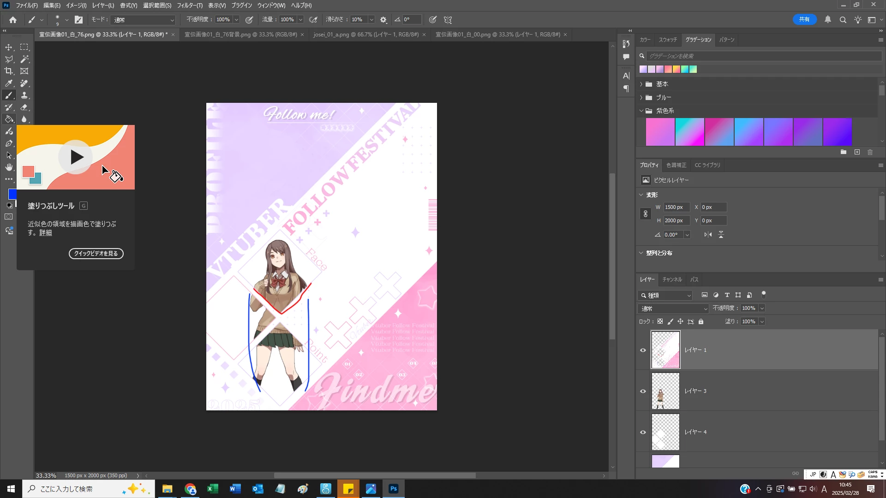Select the Crop tool
The image size is (886, 498).
point(9,71)
